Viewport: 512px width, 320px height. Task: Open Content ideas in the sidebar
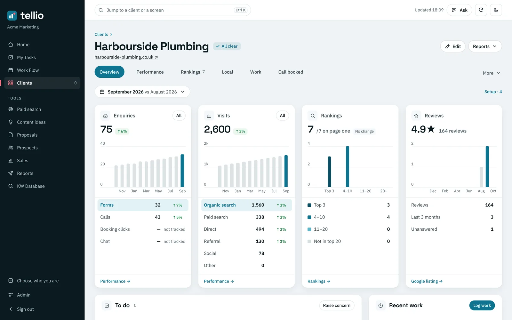pyautogui.click(x=42, y=122)
